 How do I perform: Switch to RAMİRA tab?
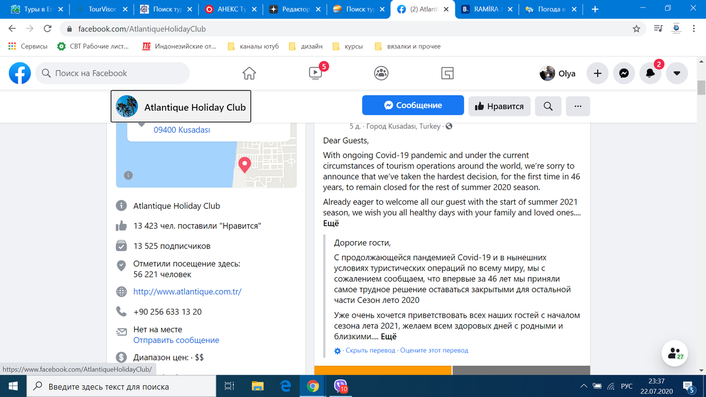click(x=487, y=9)
